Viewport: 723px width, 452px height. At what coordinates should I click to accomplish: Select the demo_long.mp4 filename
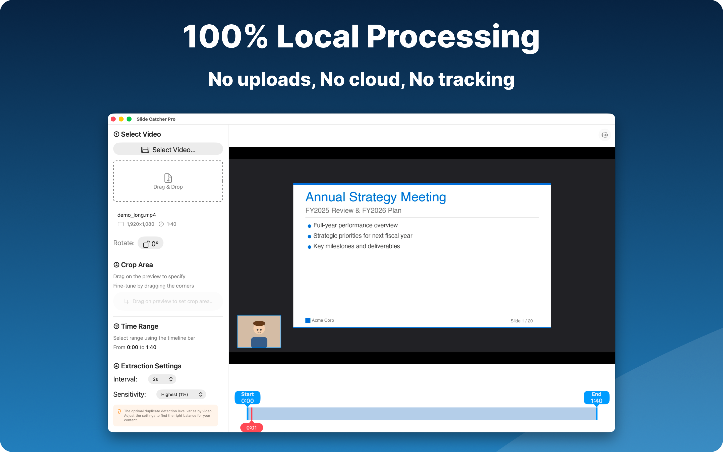(x=137, y=215)
